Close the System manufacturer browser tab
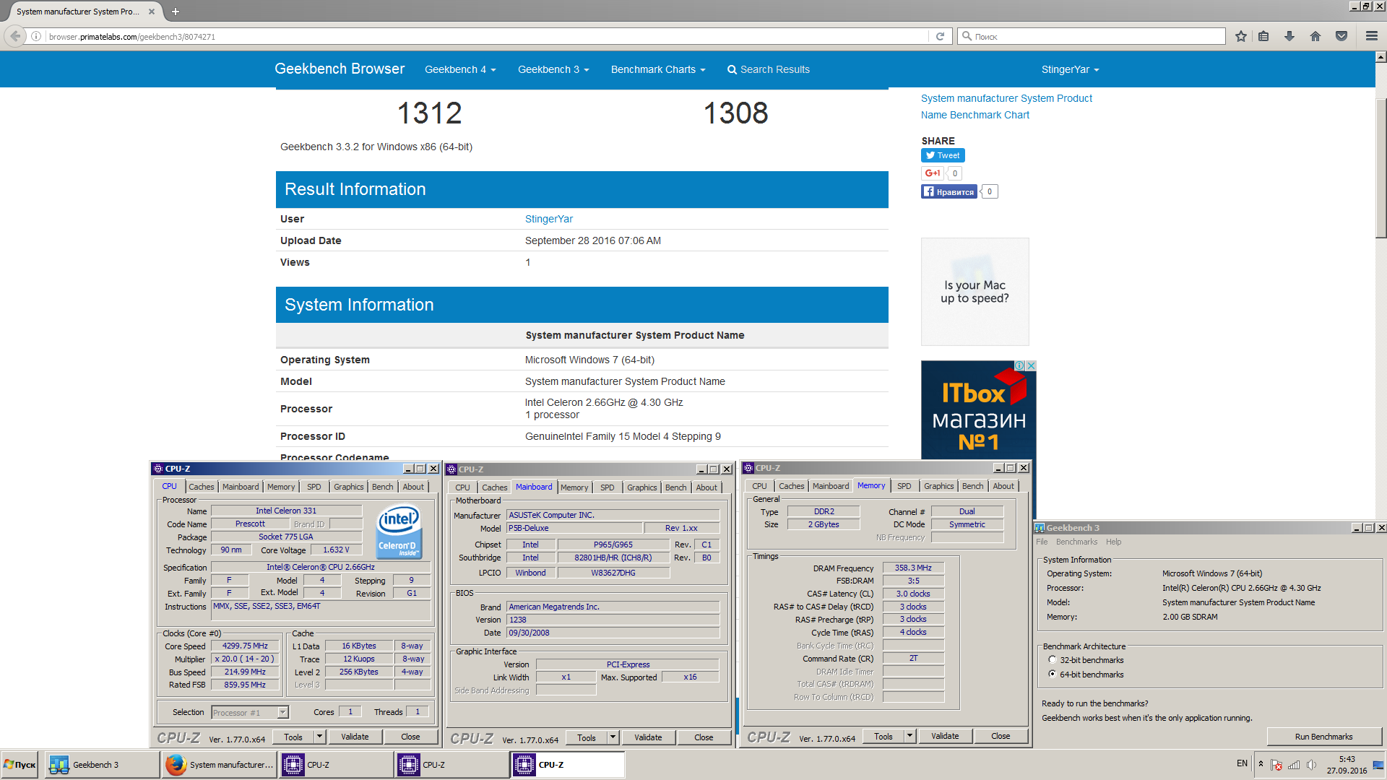 pos(152,12)
